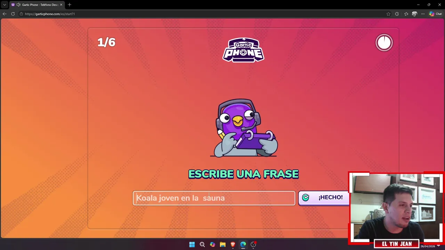Image resolution: width=445 pixels, height=250 pixels.
Task: Open the Copilot Chat button
Action: click(x=435, y=14)
